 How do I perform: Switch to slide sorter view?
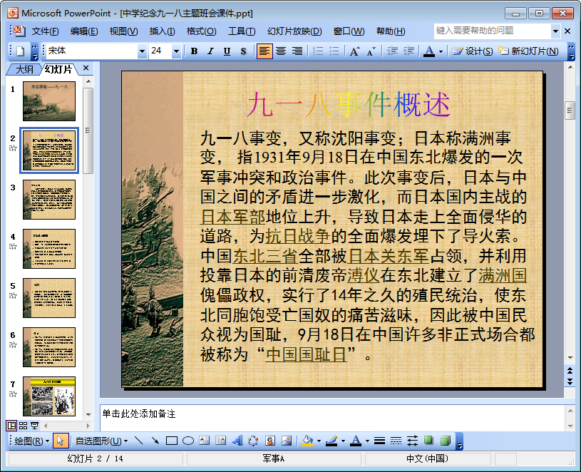23,426
